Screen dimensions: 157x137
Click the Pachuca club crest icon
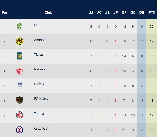pos(20,86)
